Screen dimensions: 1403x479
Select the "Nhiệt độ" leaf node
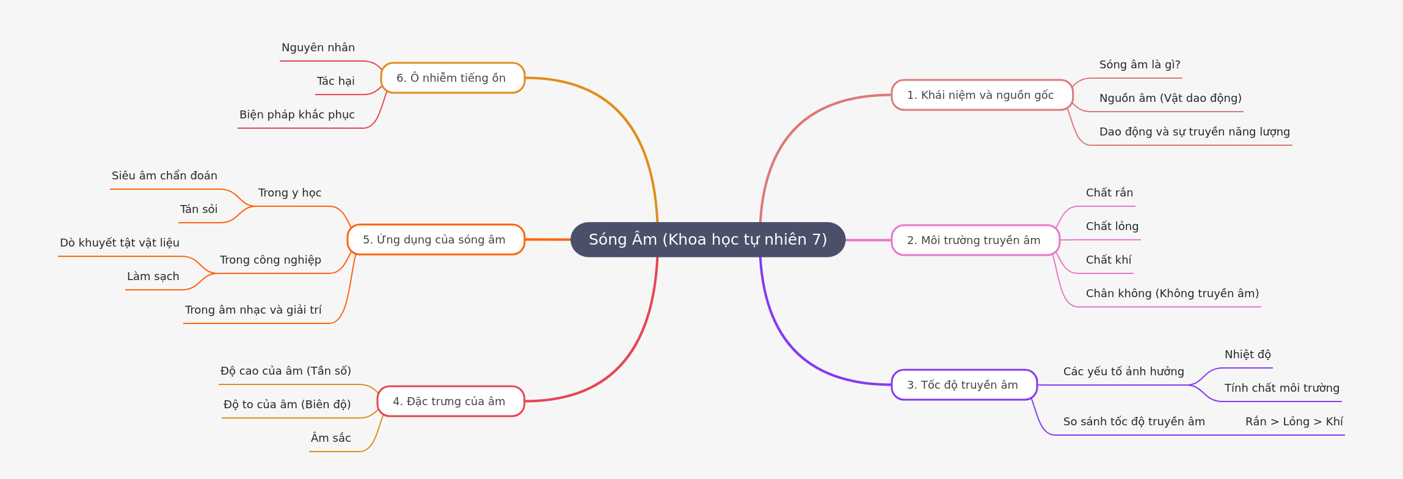coord(1247,355)
